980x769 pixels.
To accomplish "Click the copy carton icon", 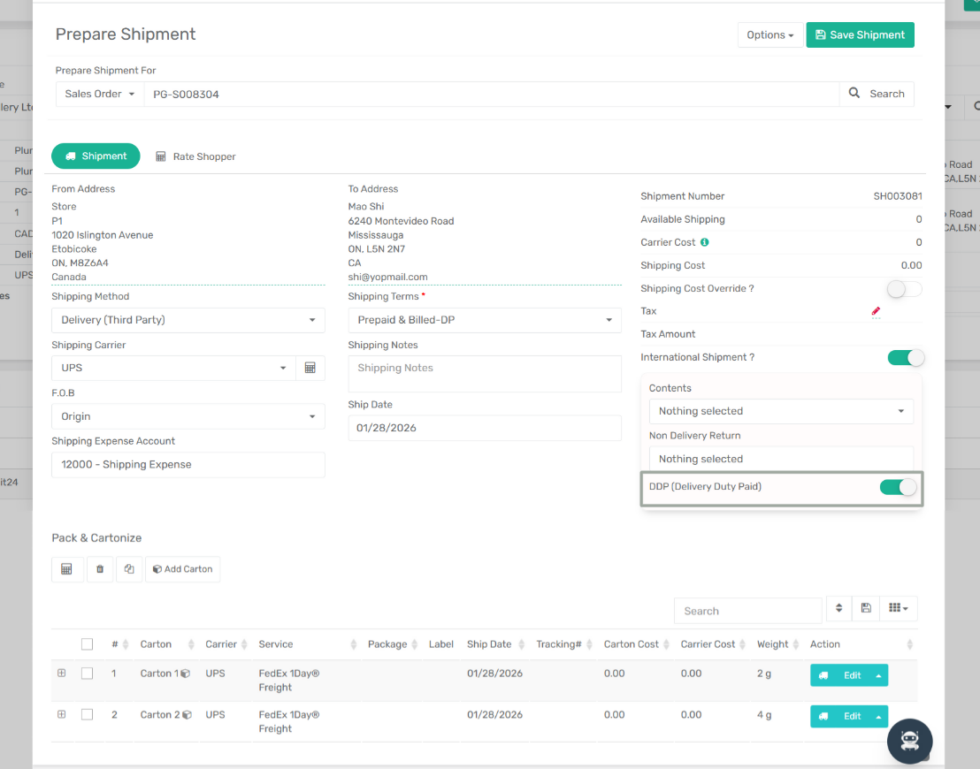I will point(129,569).
